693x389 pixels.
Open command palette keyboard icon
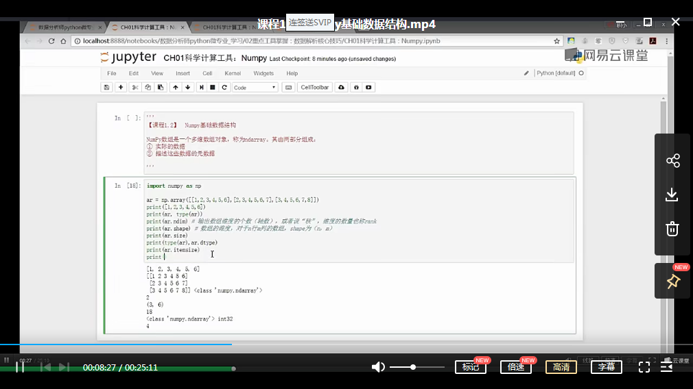click(289, 88)
